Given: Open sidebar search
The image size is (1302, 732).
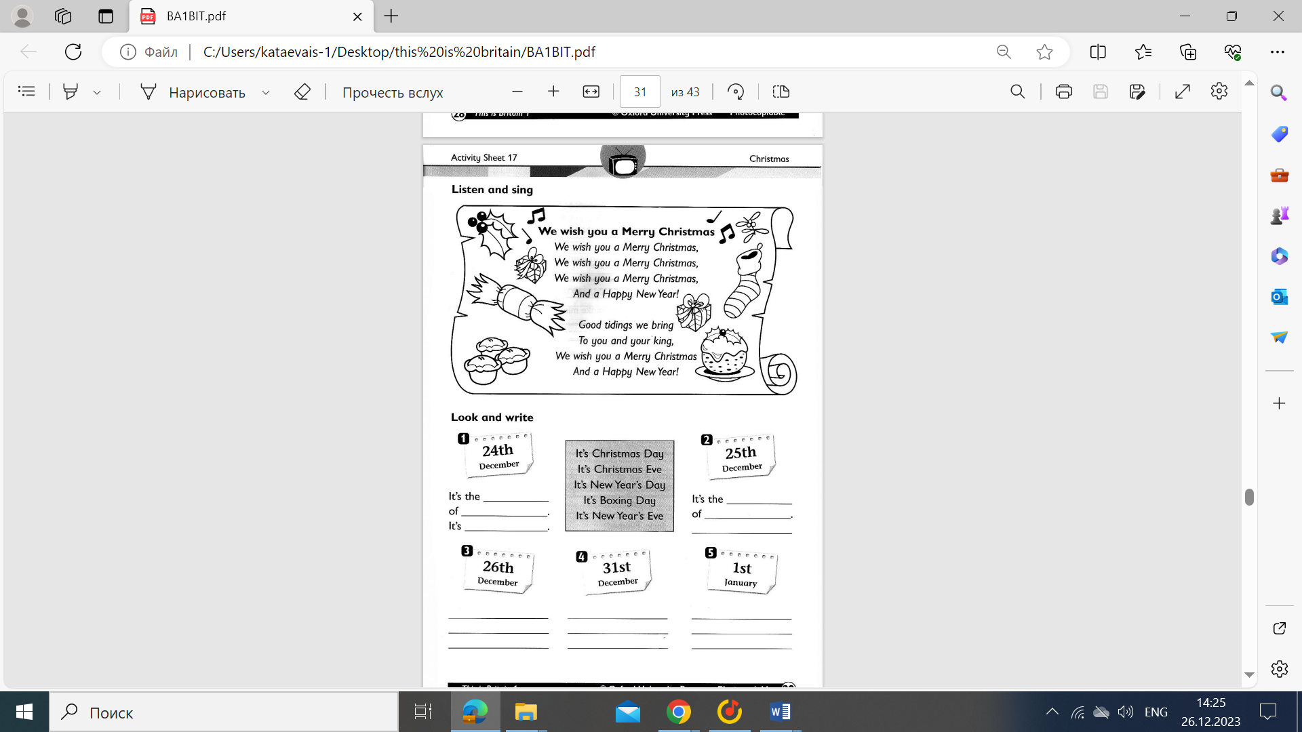Looking at the screenshot, I should click(1279, 93).
